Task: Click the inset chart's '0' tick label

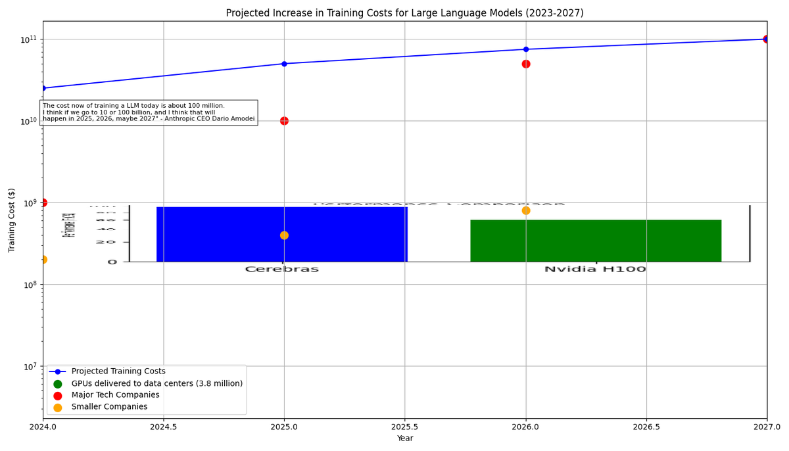Action: (x=112, y=262)
